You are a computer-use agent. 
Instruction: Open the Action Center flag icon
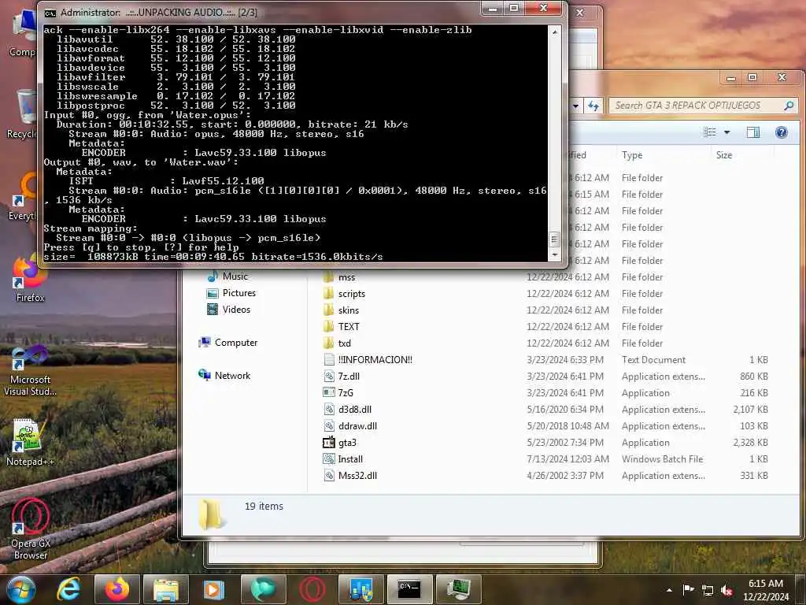pos(688,590)
